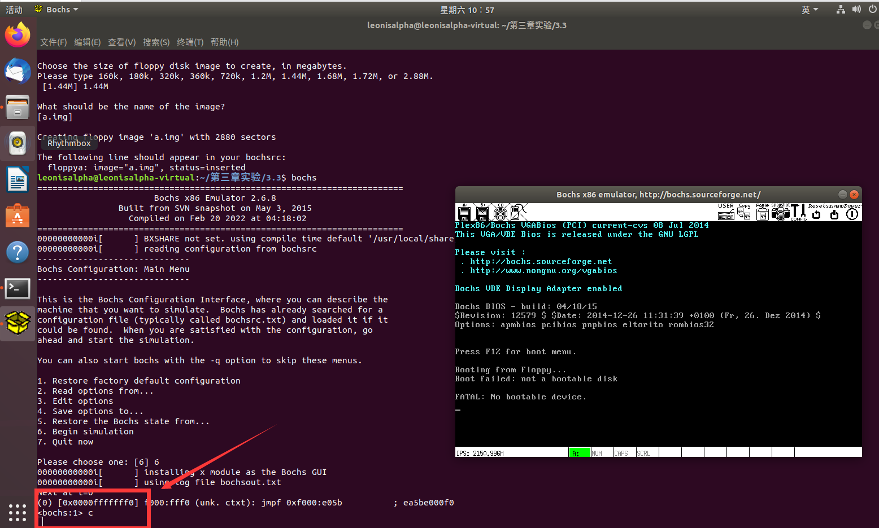879x528 pixels.
Task: Click 'FATAL: No bootable device.' message
Action: tap(521, 397)
